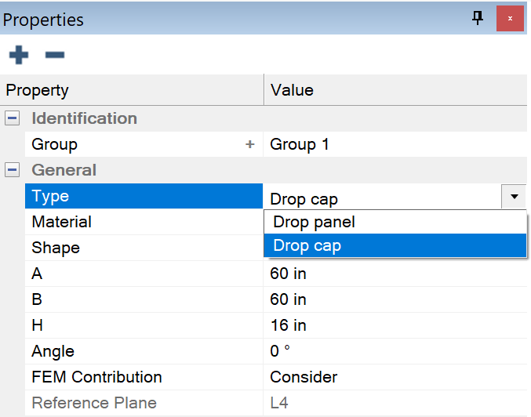The image size is (531, 417).
Task: Click the minus icon in the toolbar
Action: pos(54,55)
